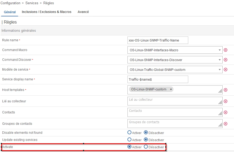This screenshot has width=234, height=152.
Task: Go to Règles in the breadcrumb
Action: coord(48,3)
